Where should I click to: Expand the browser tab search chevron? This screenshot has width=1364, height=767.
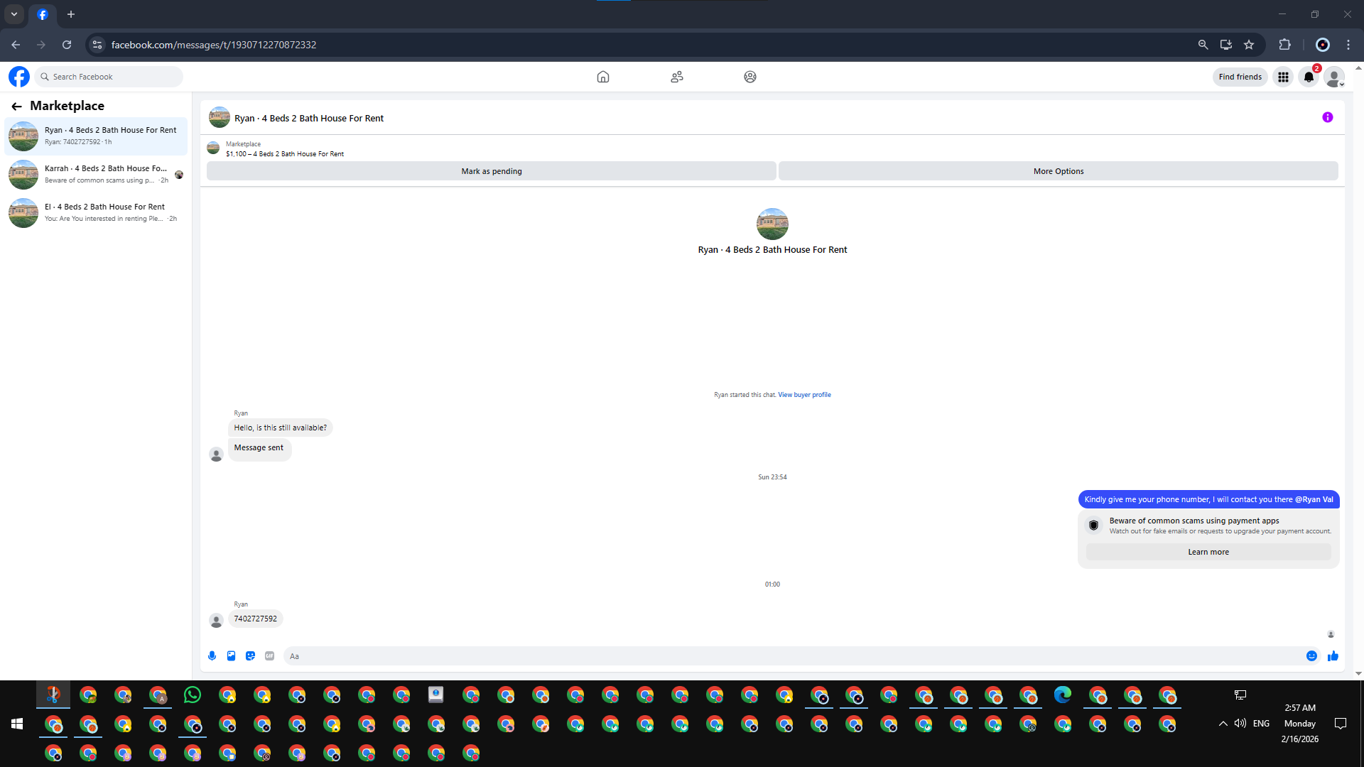pyautogui.click(x=14, y=14)
